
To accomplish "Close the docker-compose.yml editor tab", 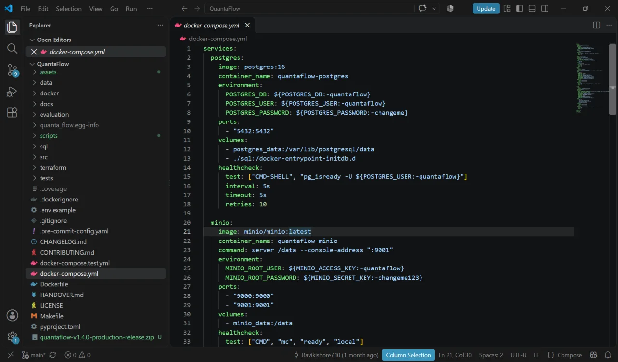I will point(247,25).
